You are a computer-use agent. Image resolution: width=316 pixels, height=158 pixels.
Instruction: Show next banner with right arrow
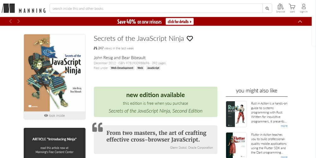tap(19, 21)
